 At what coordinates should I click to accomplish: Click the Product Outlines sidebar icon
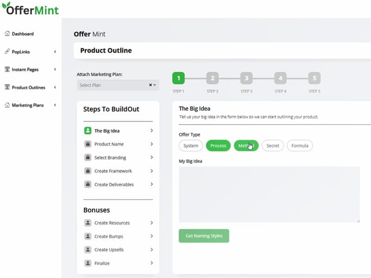tap(7, 87)
